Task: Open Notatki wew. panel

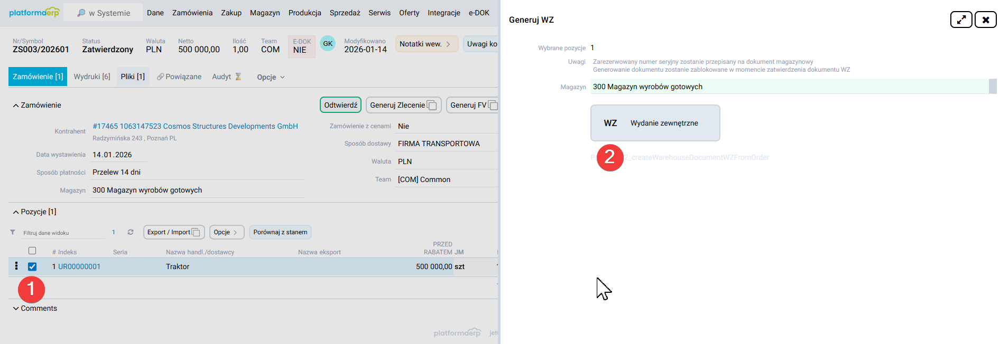Action: coord(427,44)
